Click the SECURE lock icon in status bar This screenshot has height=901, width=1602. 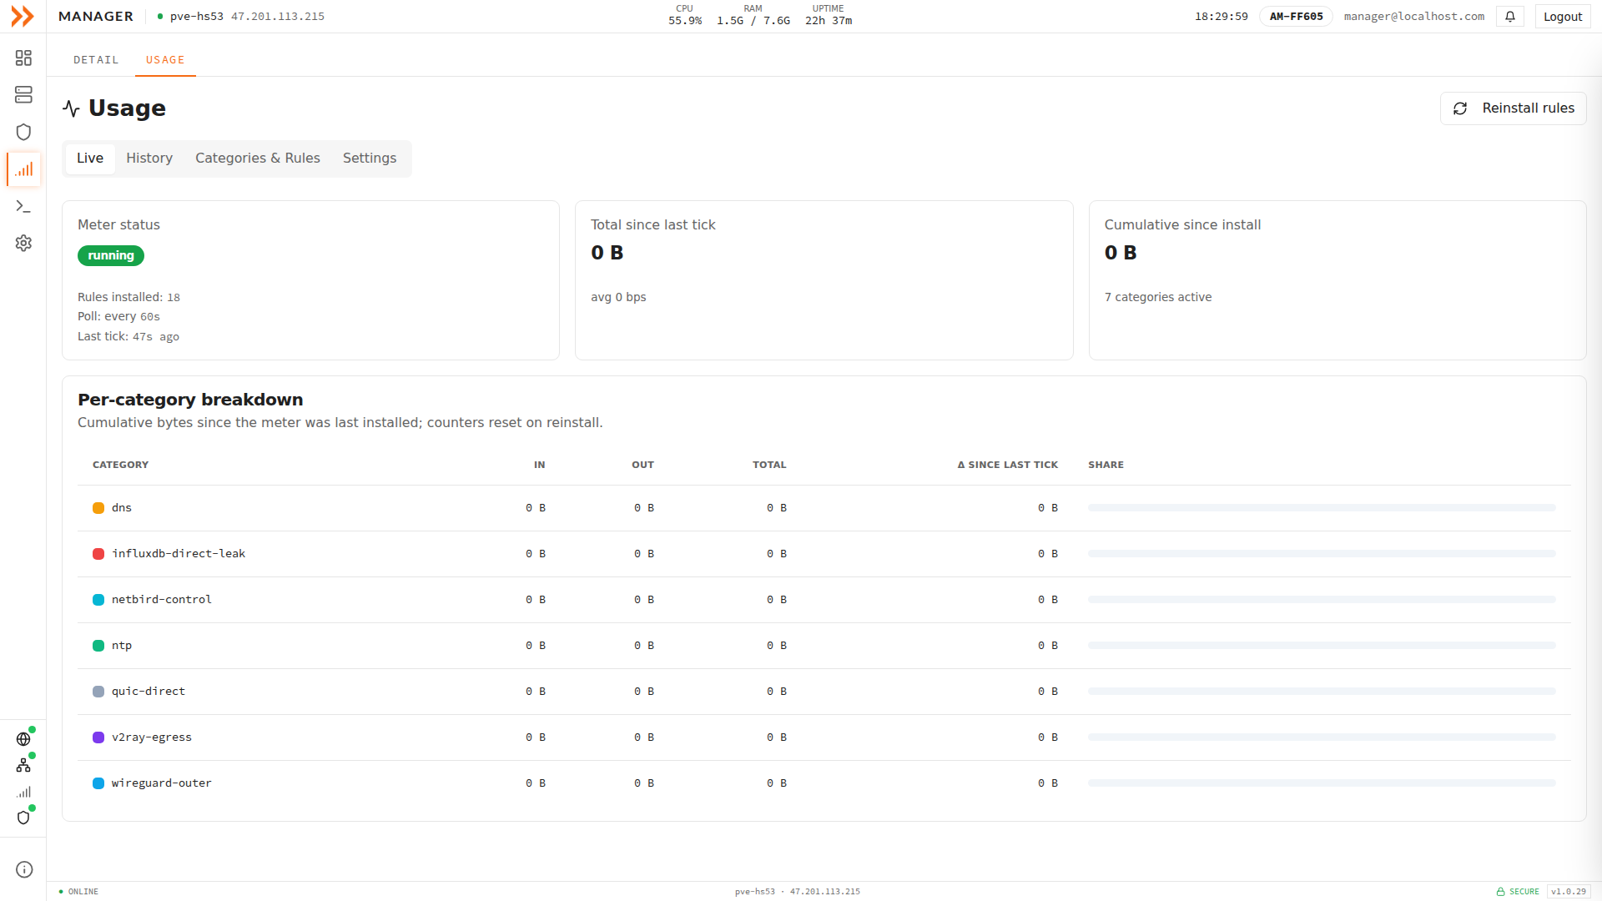[x=1500, y=892]
